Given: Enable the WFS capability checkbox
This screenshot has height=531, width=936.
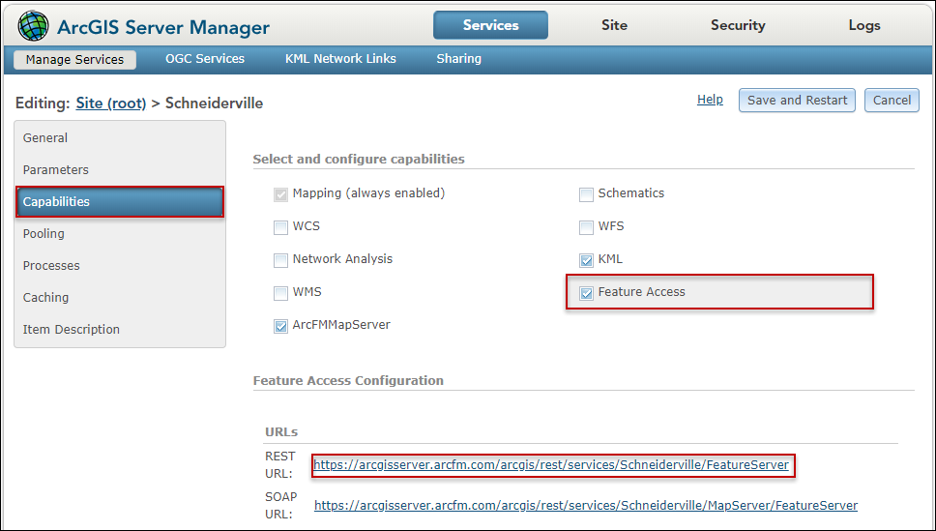Looking at the screenshot, I should (586, 227).
